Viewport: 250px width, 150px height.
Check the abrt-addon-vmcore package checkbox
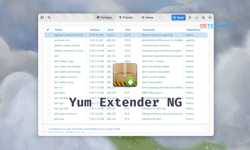click(48, 77)
